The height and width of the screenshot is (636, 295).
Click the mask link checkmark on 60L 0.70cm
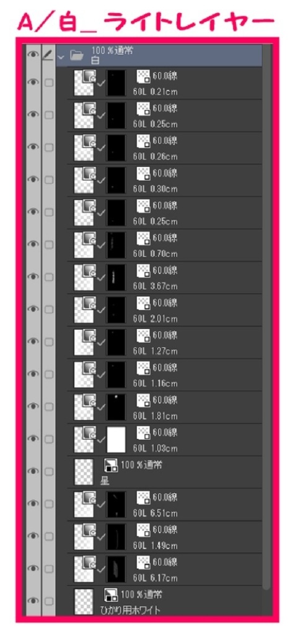[101, 245]
